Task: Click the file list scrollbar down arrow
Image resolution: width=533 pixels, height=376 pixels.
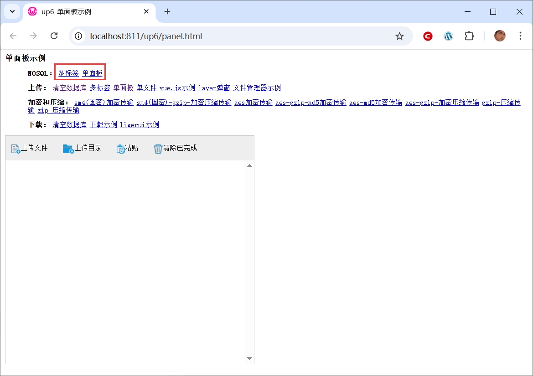Action: (249, 359)
